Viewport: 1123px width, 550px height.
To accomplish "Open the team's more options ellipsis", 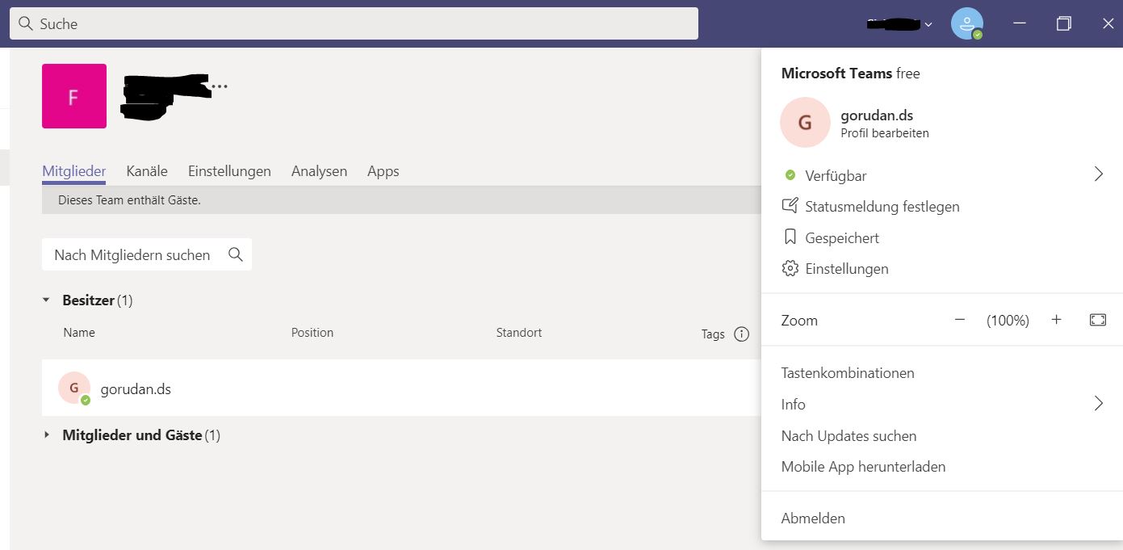I will tap(219, 86).
